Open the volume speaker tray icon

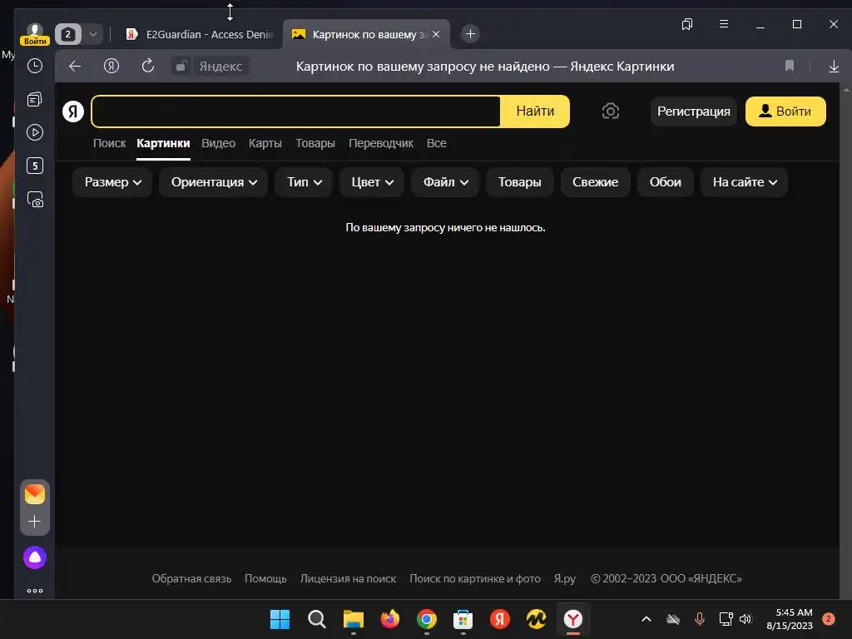pos(745,619)
